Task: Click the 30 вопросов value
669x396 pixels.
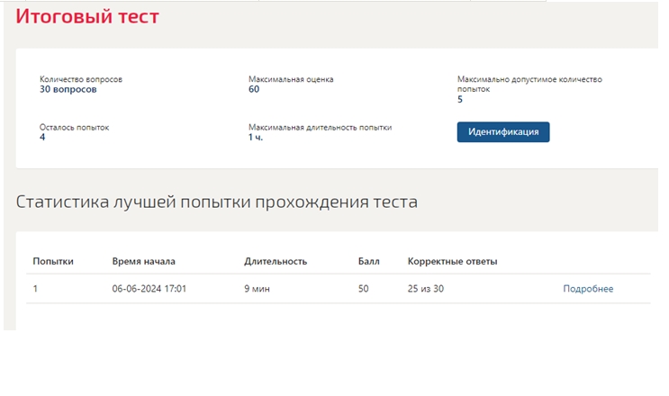Action: click(68, 89)
